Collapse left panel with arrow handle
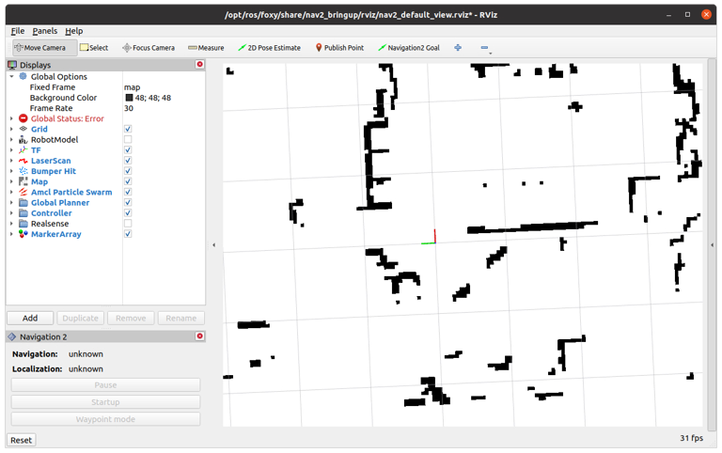The image size is (722, 453). click(213, 245)
